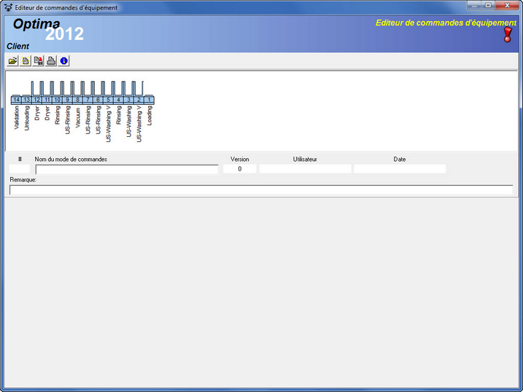Click the Loading station label

pyautogui.click(x=150, y=116)
